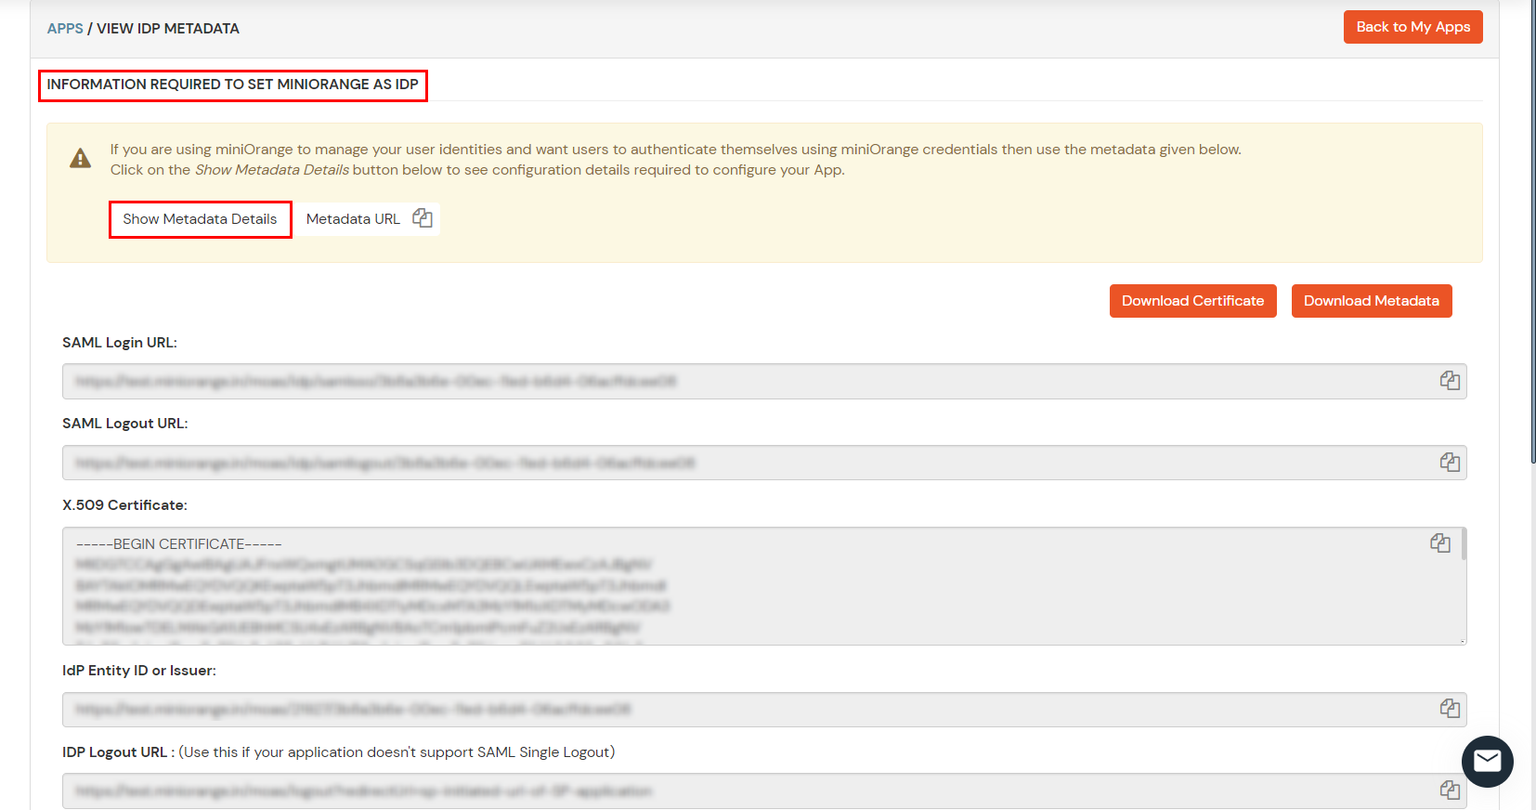This screenshot has height=810, width=1536.
Task: Click the SAML Logout URL label
Action: [125, 424]
